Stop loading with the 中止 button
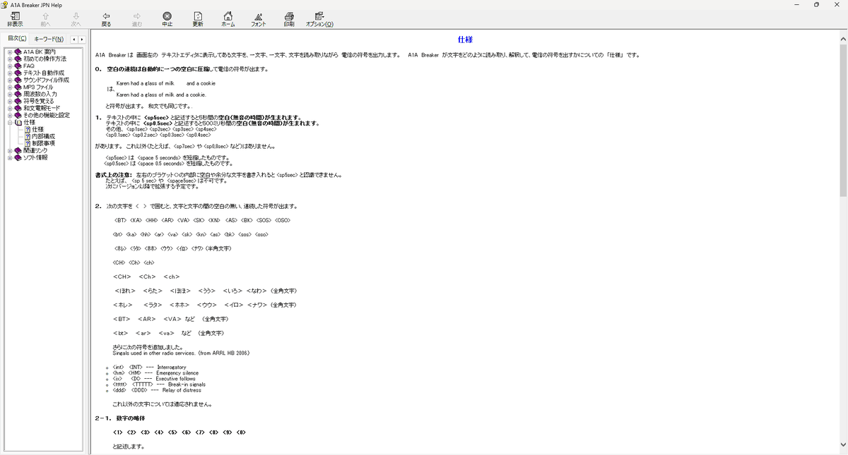The height and width of the screenshot is (455, 848). 167,19
